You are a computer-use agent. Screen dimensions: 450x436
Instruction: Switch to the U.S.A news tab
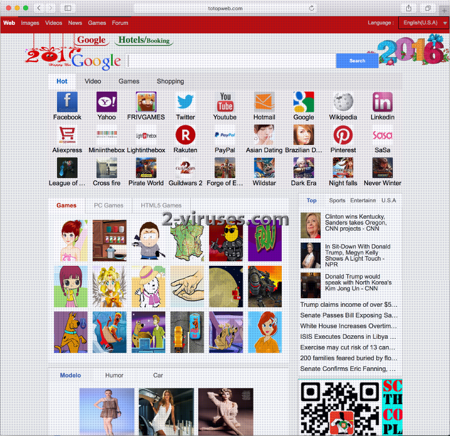(x=389, y=201)
